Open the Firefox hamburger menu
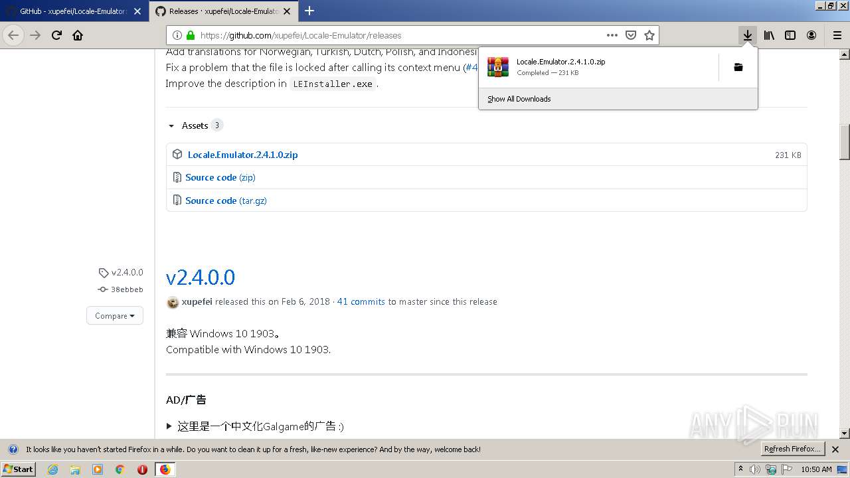This screenshot has width=850, height=478. (x=837, y=35)
